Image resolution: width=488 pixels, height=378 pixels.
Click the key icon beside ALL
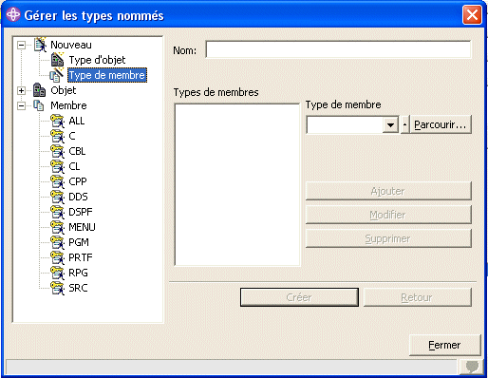(57, 121)
